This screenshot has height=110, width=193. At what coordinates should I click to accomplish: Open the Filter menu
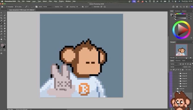pyautogui.click(x=50, y=1)
